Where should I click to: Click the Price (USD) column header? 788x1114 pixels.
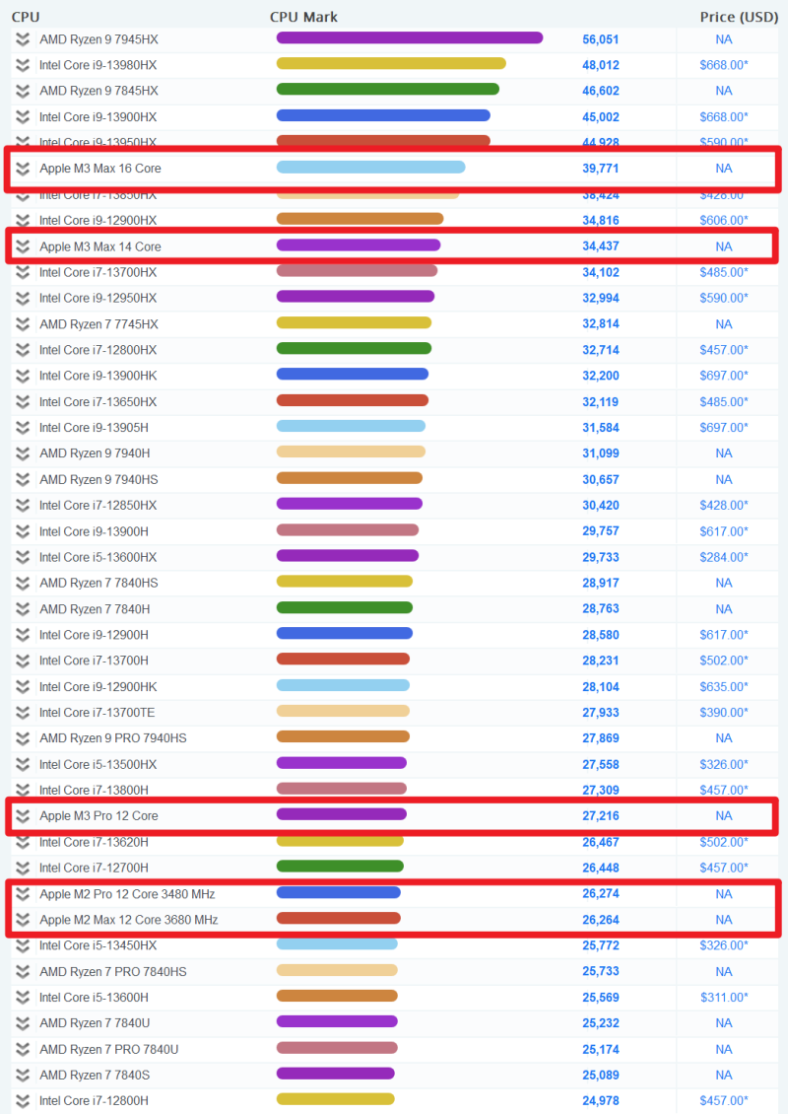pyautogui.click(x=739, y=17)
